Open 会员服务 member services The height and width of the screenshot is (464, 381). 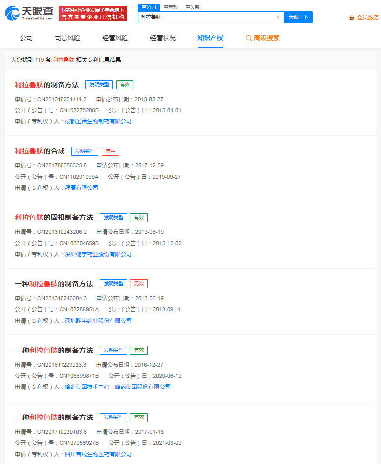(368, 17)
